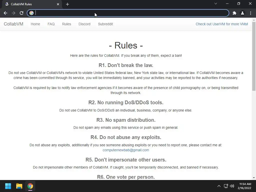Open the Subreddit nav item

(105, 24)
